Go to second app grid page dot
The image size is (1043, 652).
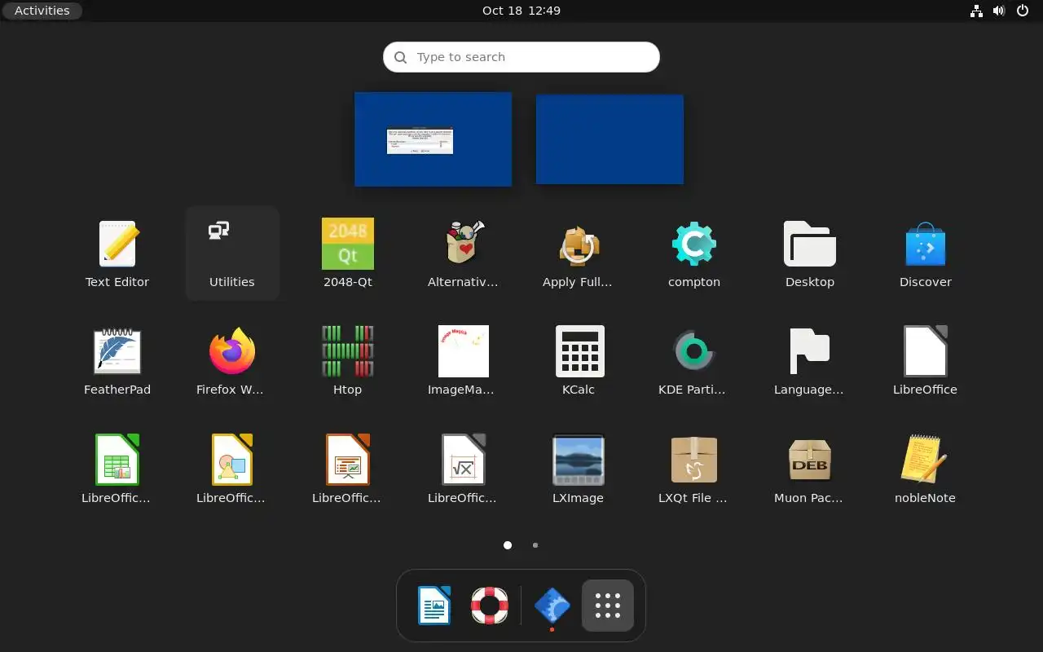pyautogui.click(x=535, y=545)
